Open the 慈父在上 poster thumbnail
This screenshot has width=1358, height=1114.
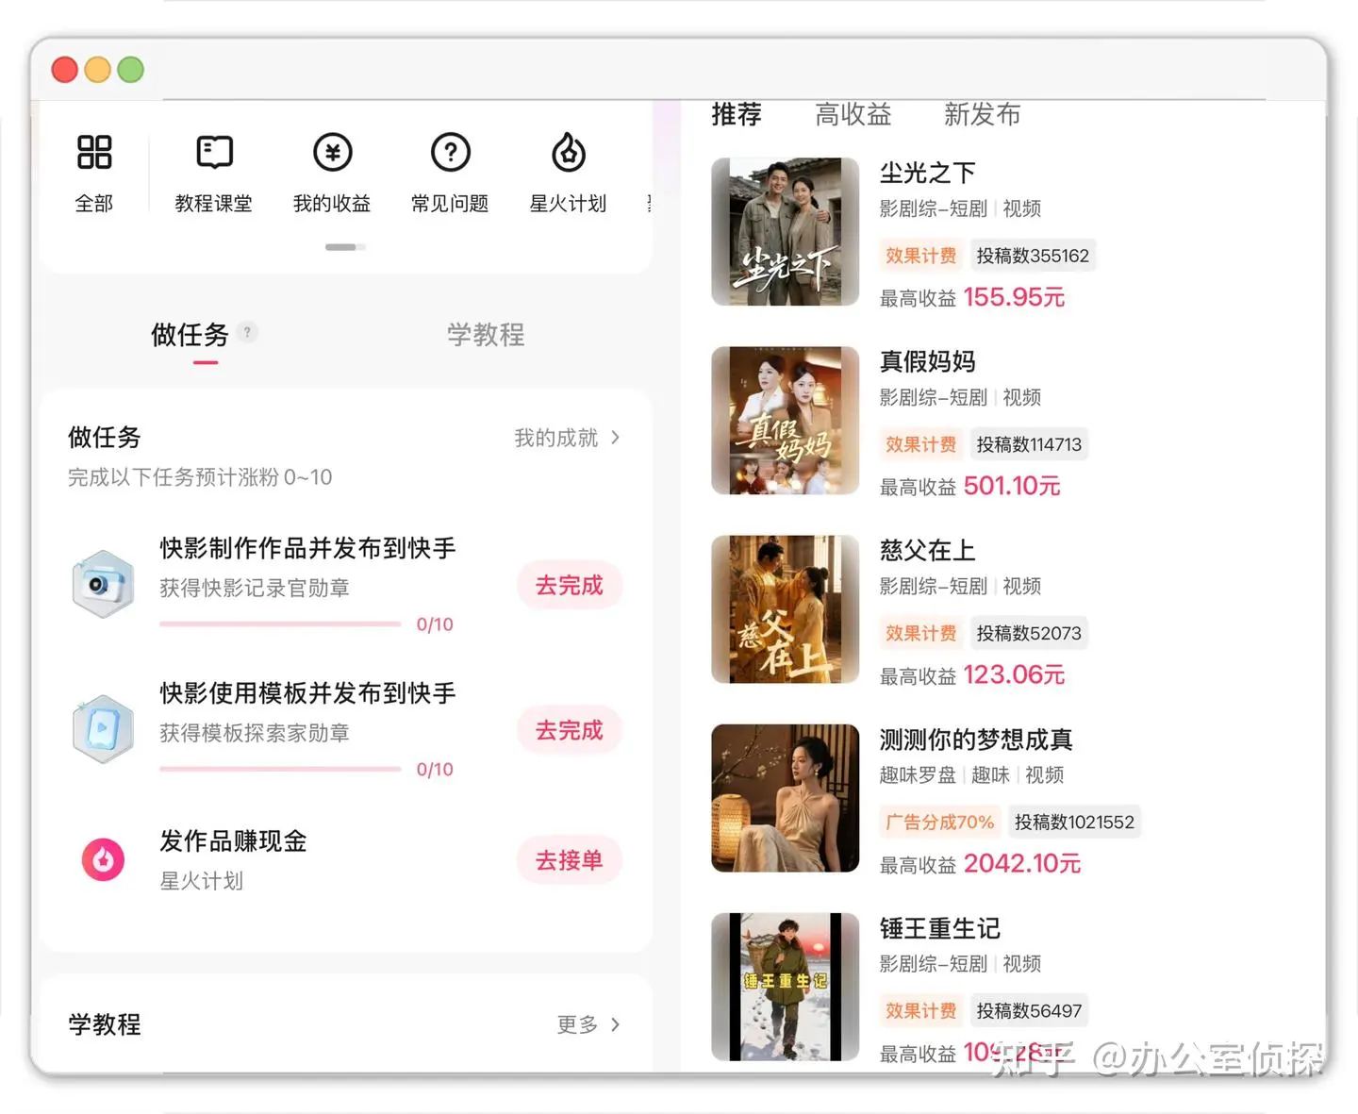point(786,608)
